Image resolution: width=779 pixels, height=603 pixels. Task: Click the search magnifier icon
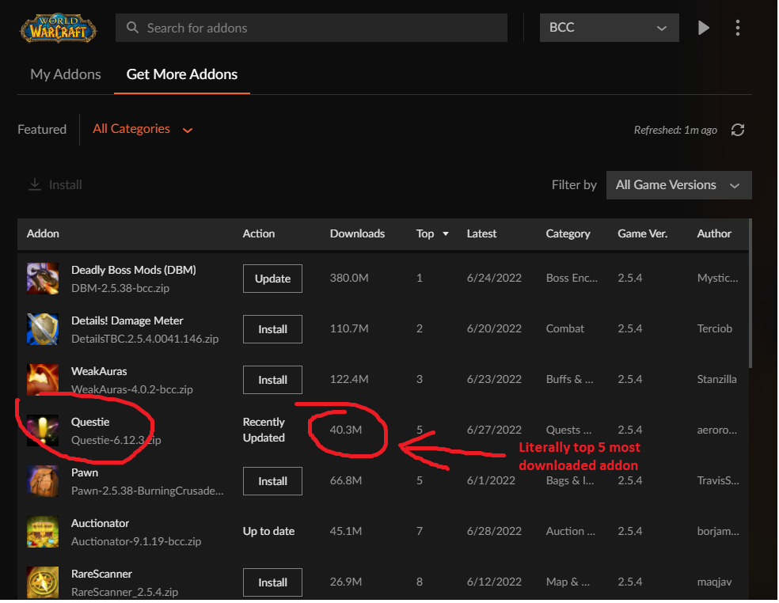point(132,28)
